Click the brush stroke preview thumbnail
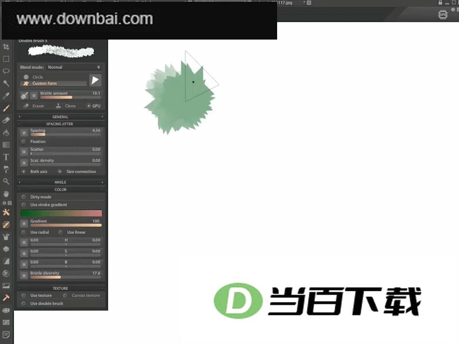Viewport: 459px width, 344px height. coord(61,52)
